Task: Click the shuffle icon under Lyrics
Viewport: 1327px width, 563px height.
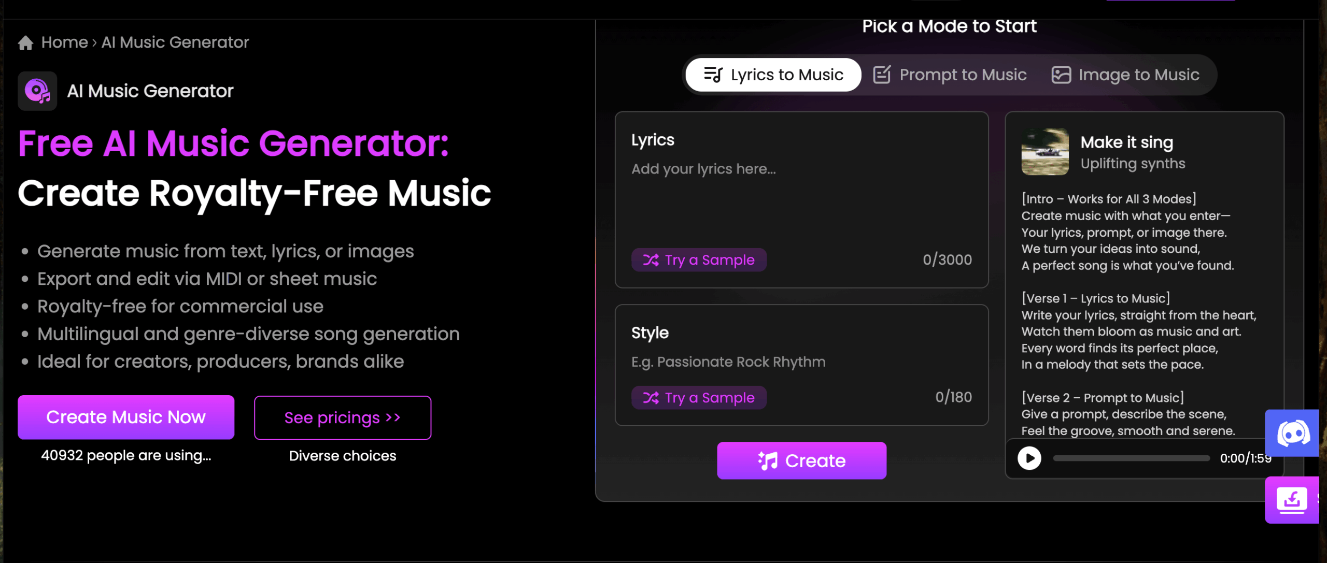Action: point(651,260)
